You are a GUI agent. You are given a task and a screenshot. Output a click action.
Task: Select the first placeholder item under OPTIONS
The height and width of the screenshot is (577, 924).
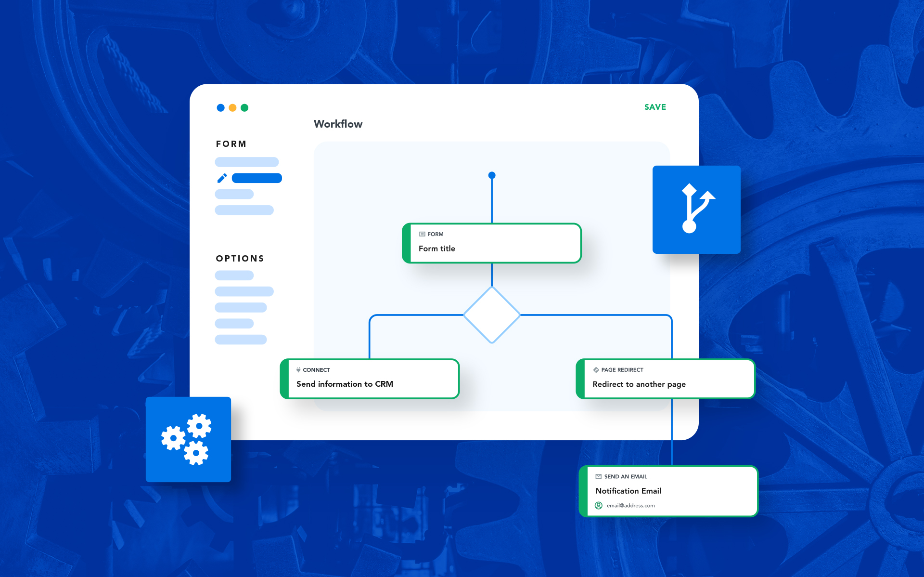click(x=234, y=275)
